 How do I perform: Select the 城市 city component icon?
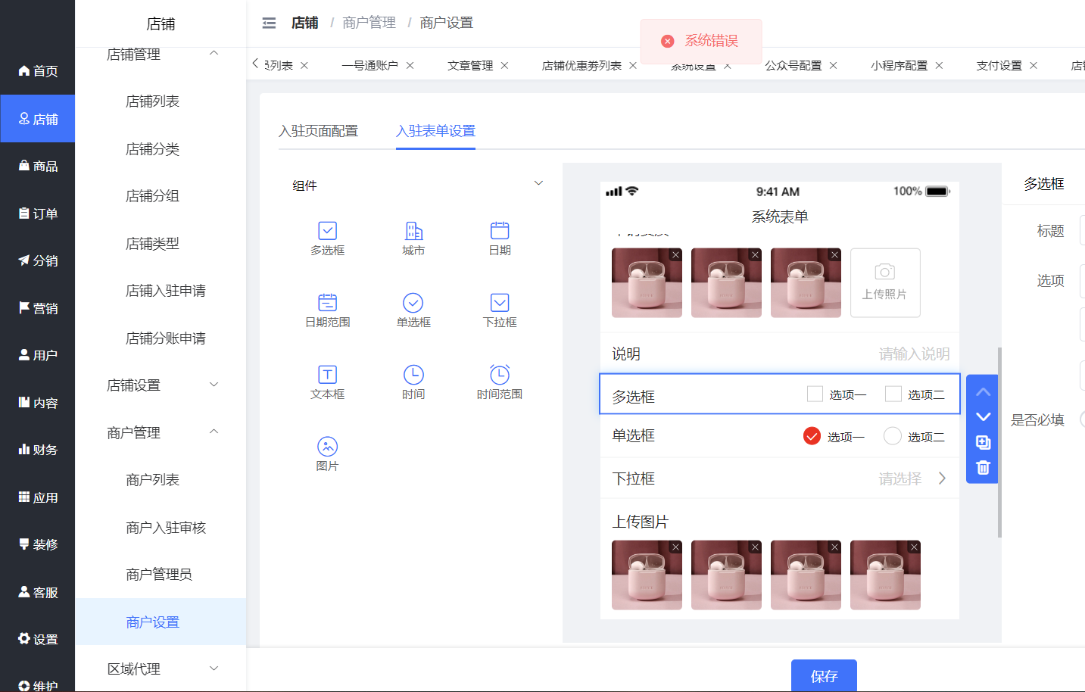[413, 238]
